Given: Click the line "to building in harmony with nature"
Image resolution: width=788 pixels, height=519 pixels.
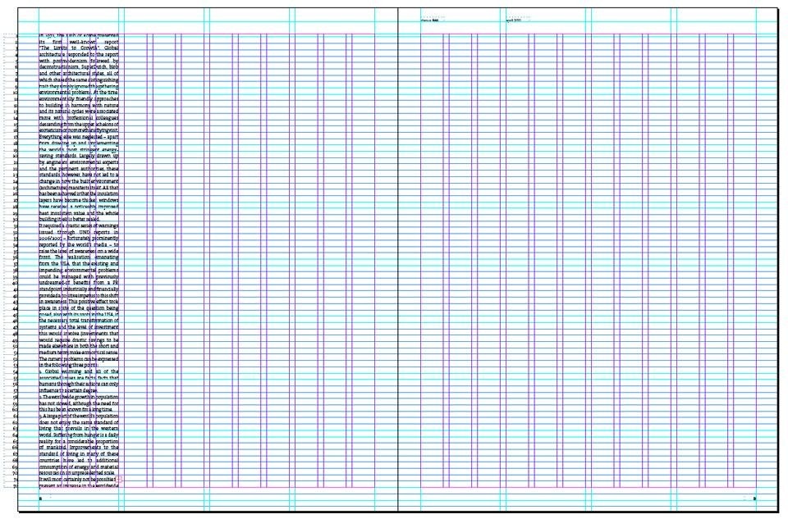Looking at the screenshot, I should click(80, 105).
